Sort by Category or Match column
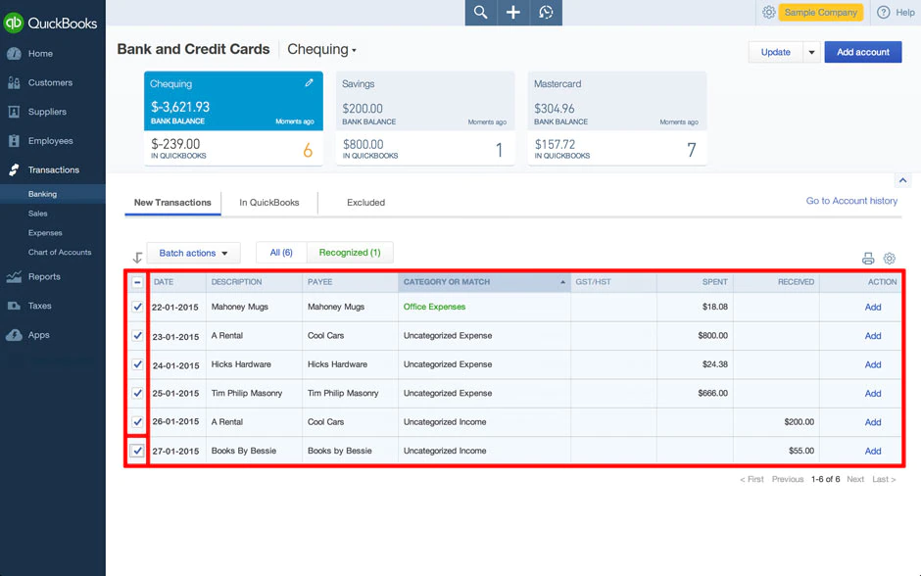The width and height of the screenshot is (921, 576). (484, 282)
